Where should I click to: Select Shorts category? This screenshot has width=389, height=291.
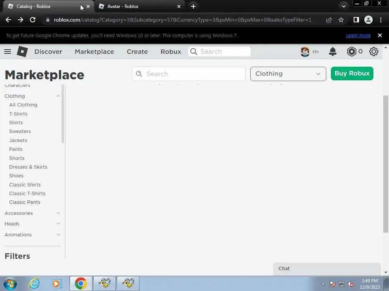click(17, 158)
